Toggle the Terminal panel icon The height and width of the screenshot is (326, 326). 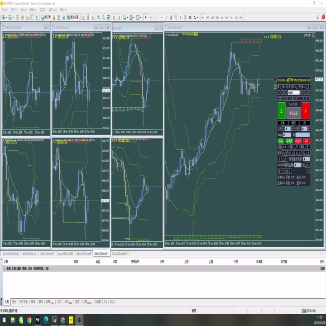pyautogui.click(x=32, y=18)
